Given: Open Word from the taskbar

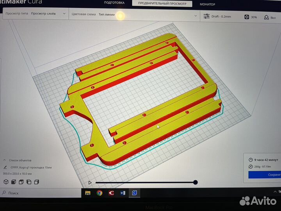Looking at the screenshot, I should coord(123,193).
